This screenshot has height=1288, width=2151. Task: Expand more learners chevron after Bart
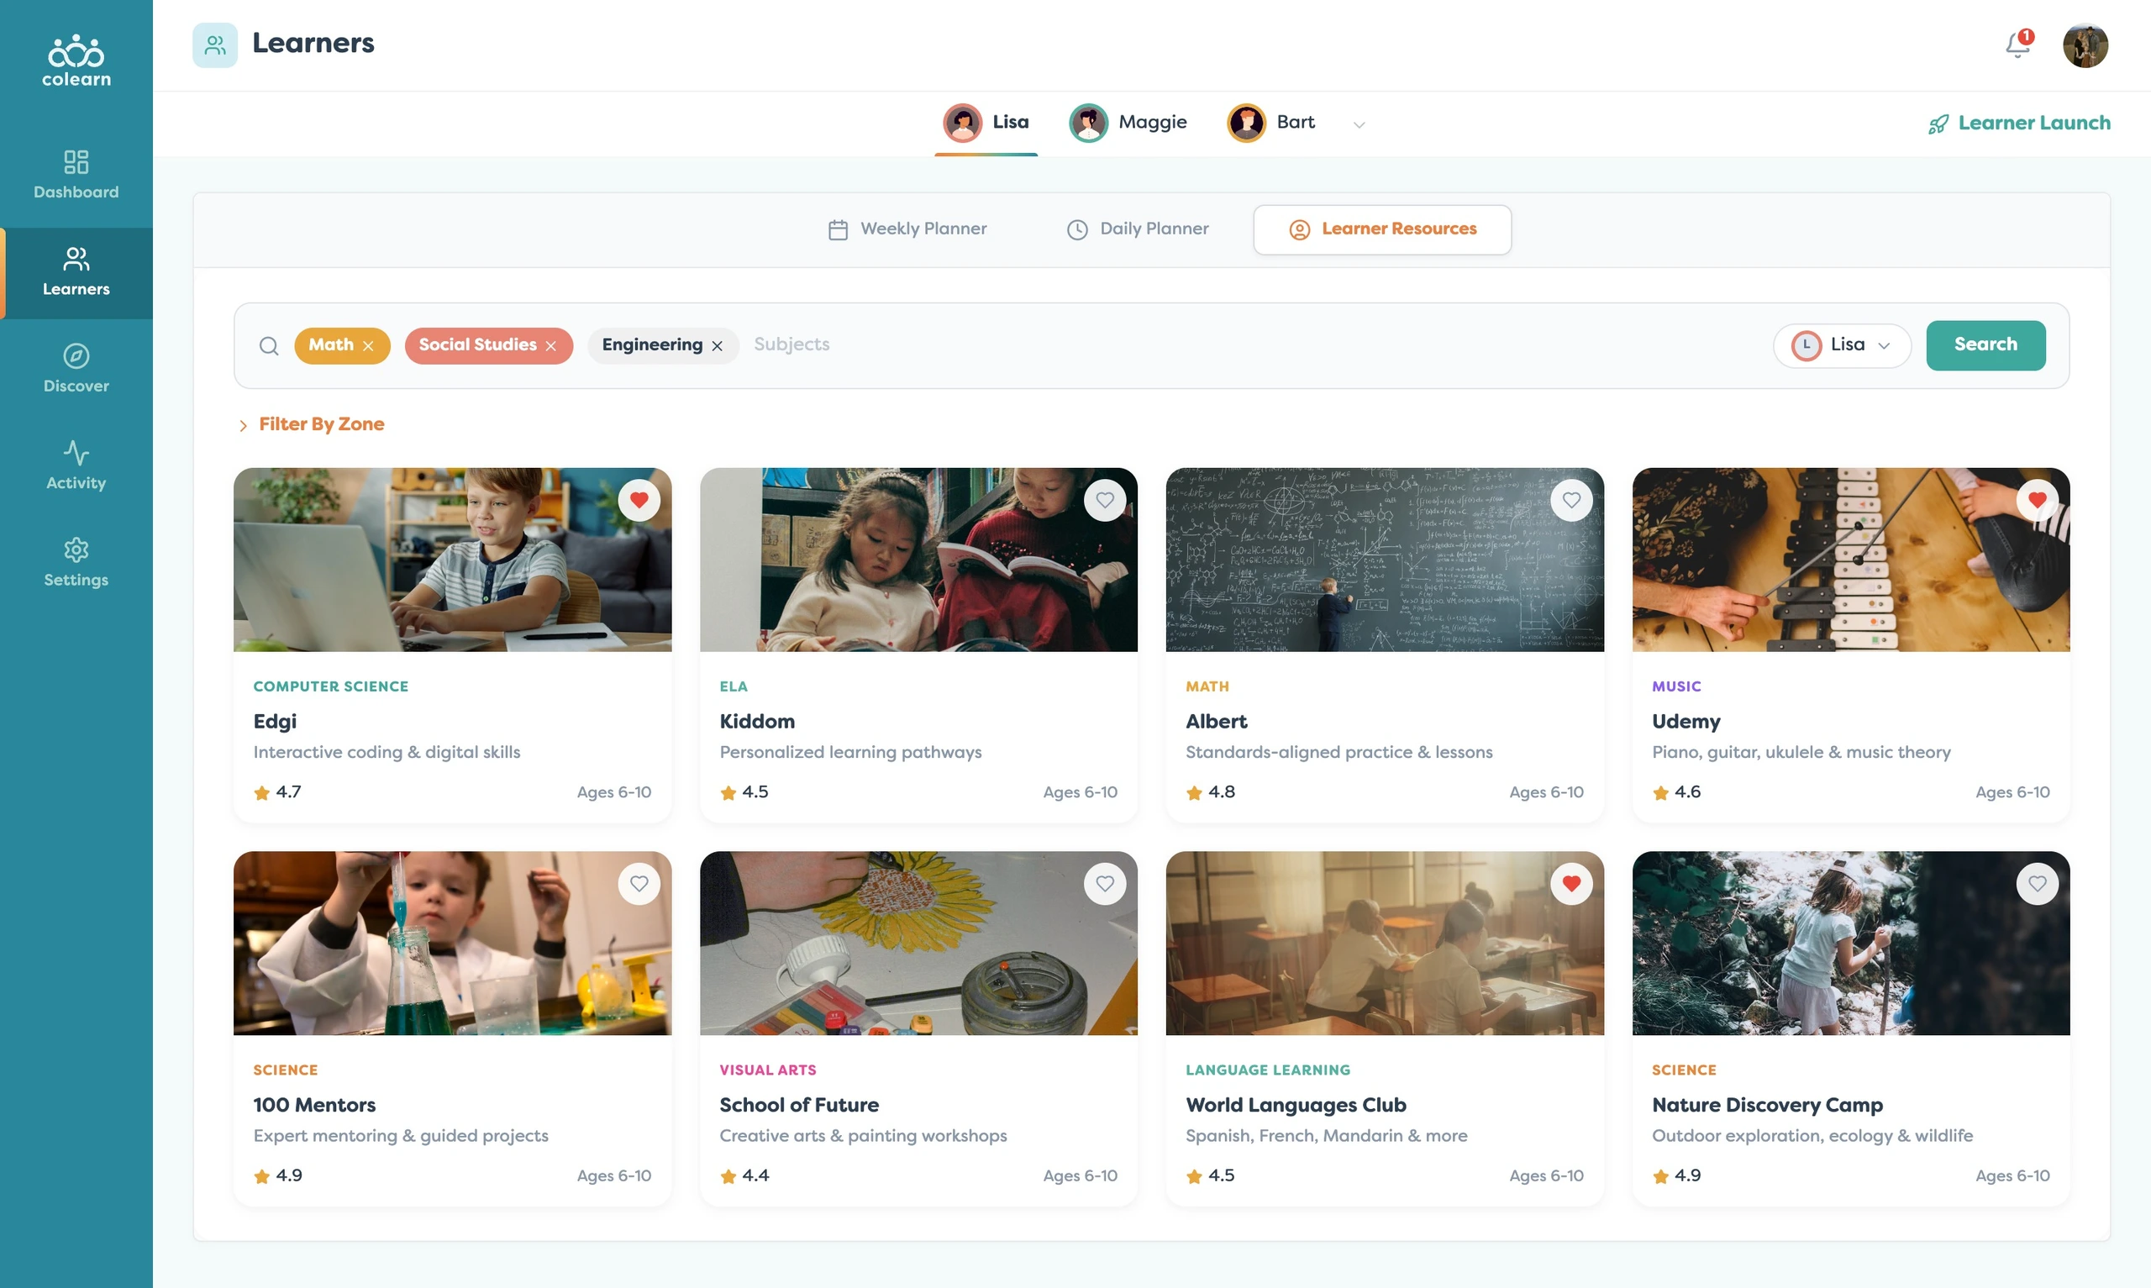pyautogui.click(x=1359, y=124)
